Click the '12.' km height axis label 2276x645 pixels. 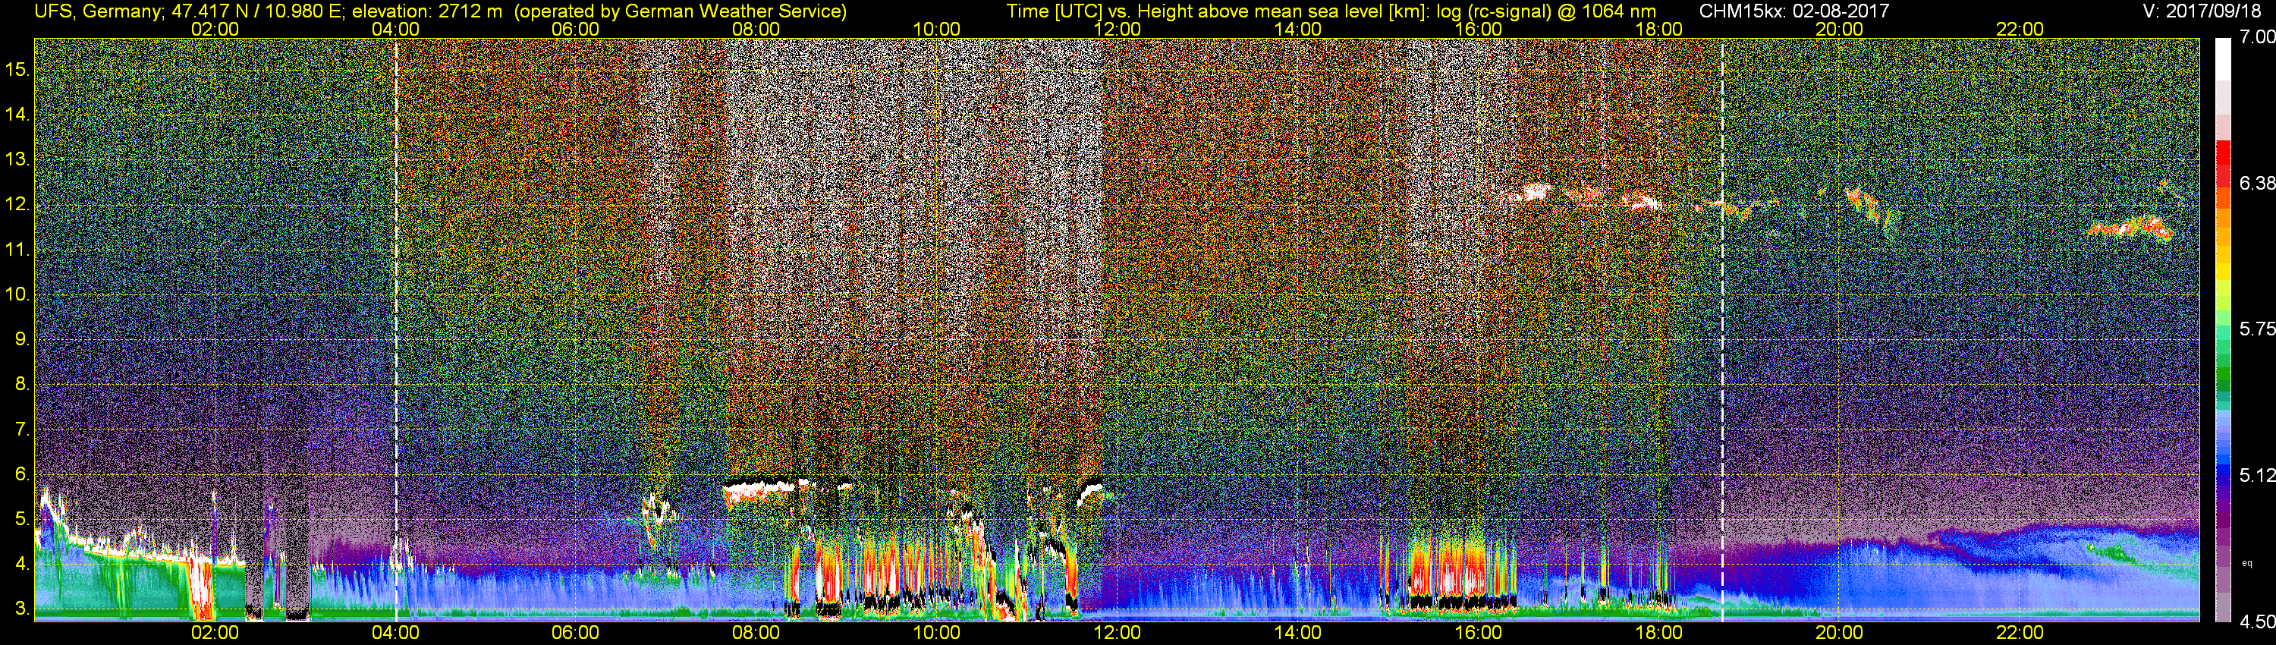(17, 205)
